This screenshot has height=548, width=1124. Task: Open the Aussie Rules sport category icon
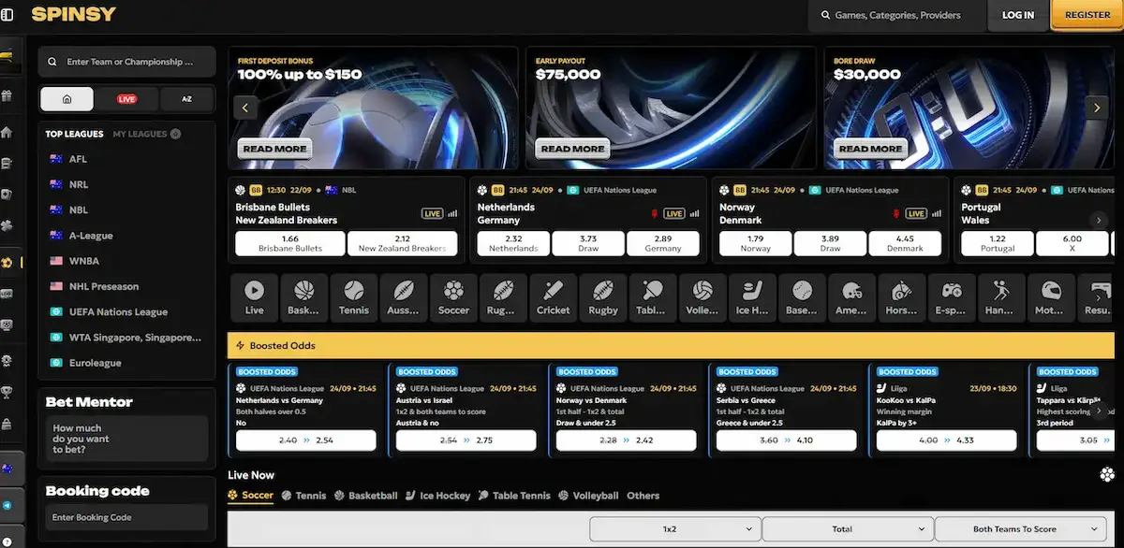coord(404,297)
